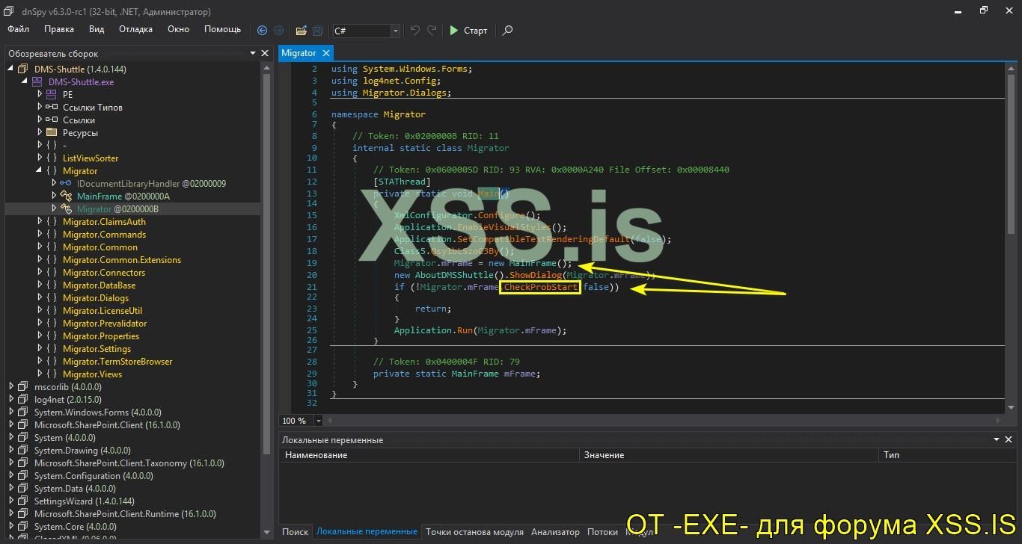Click the Migrator.Views namespace icon
1022x544 pixels.
pos(51,374)
